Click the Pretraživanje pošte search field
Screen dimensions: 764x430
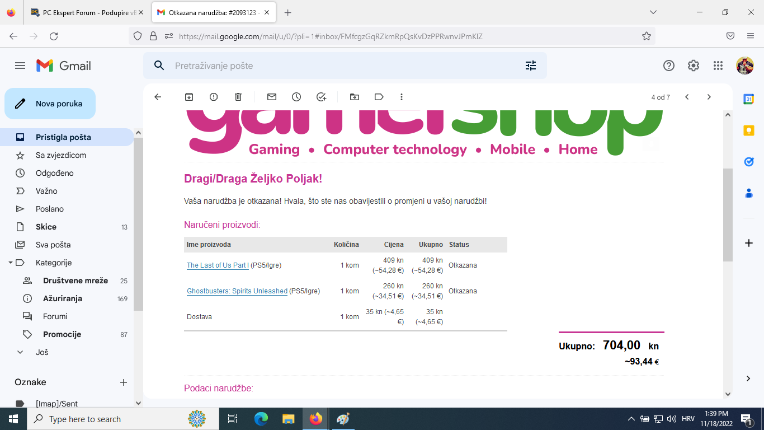coord(345,66)
